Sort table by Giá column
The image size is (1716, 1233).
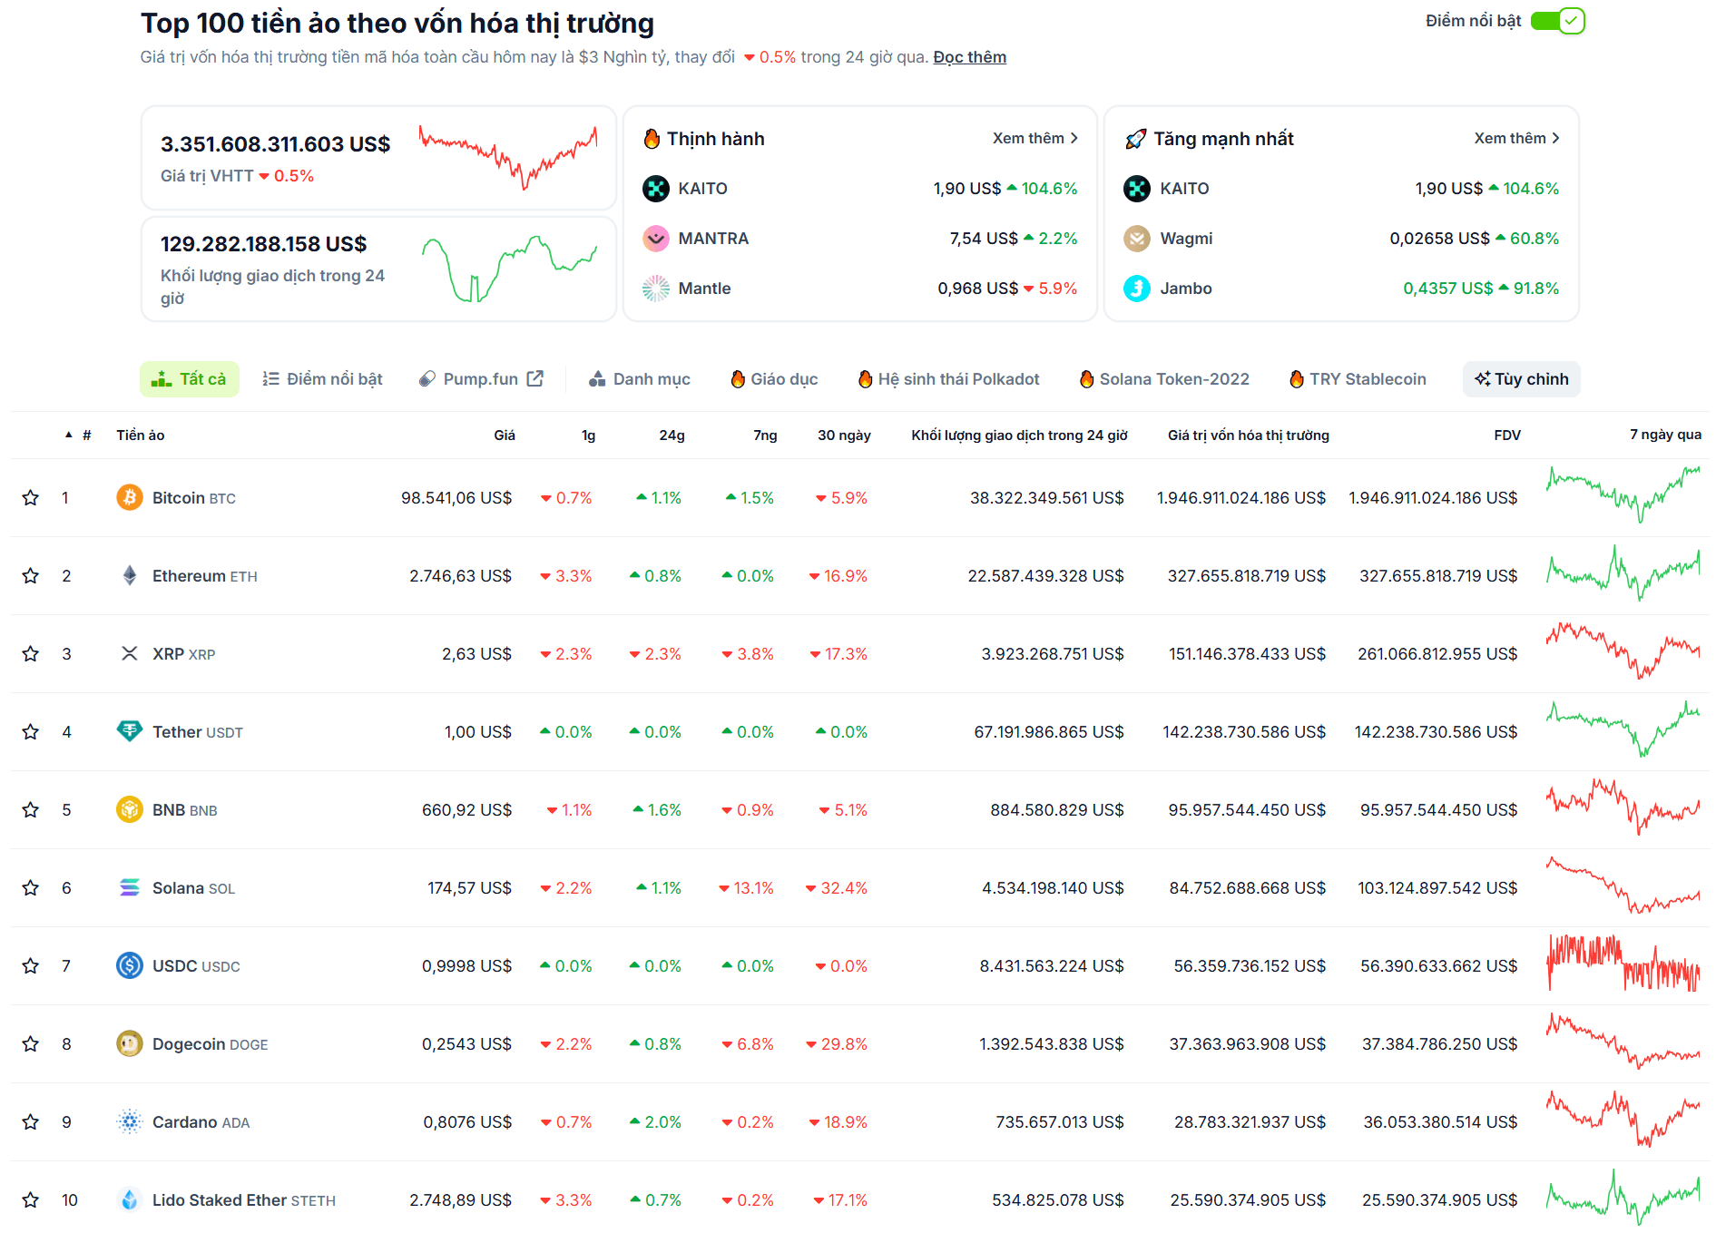[505, 435]
